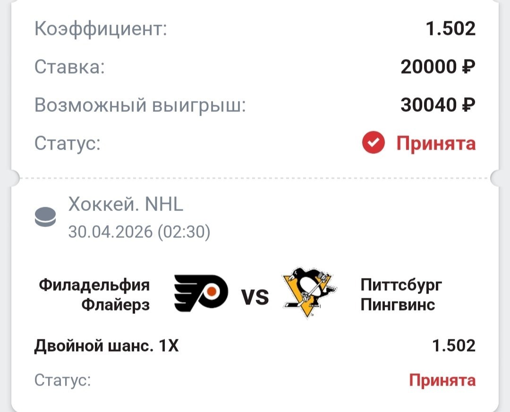The image size is (510, 412).
Task: Click the Коэффициент label
Action: click(101, 29)
